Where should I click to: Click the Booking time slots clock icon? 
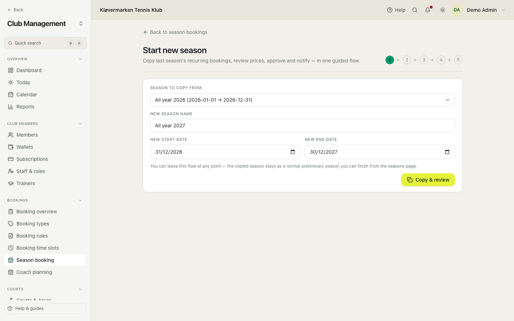point(11,248)
